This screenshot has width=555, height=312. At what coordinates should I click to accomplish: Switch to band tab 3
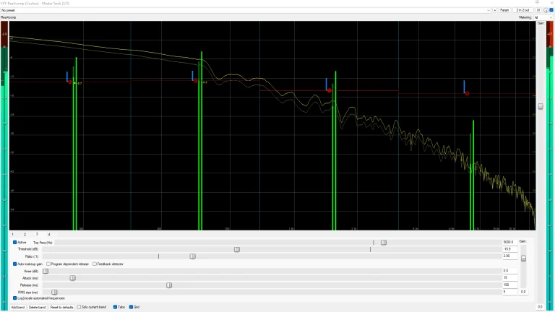37,234
